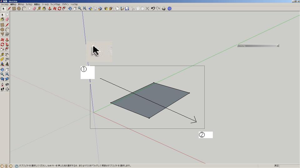Click the 測定 measurements input box
300x168 pixels.
(289, 166)
